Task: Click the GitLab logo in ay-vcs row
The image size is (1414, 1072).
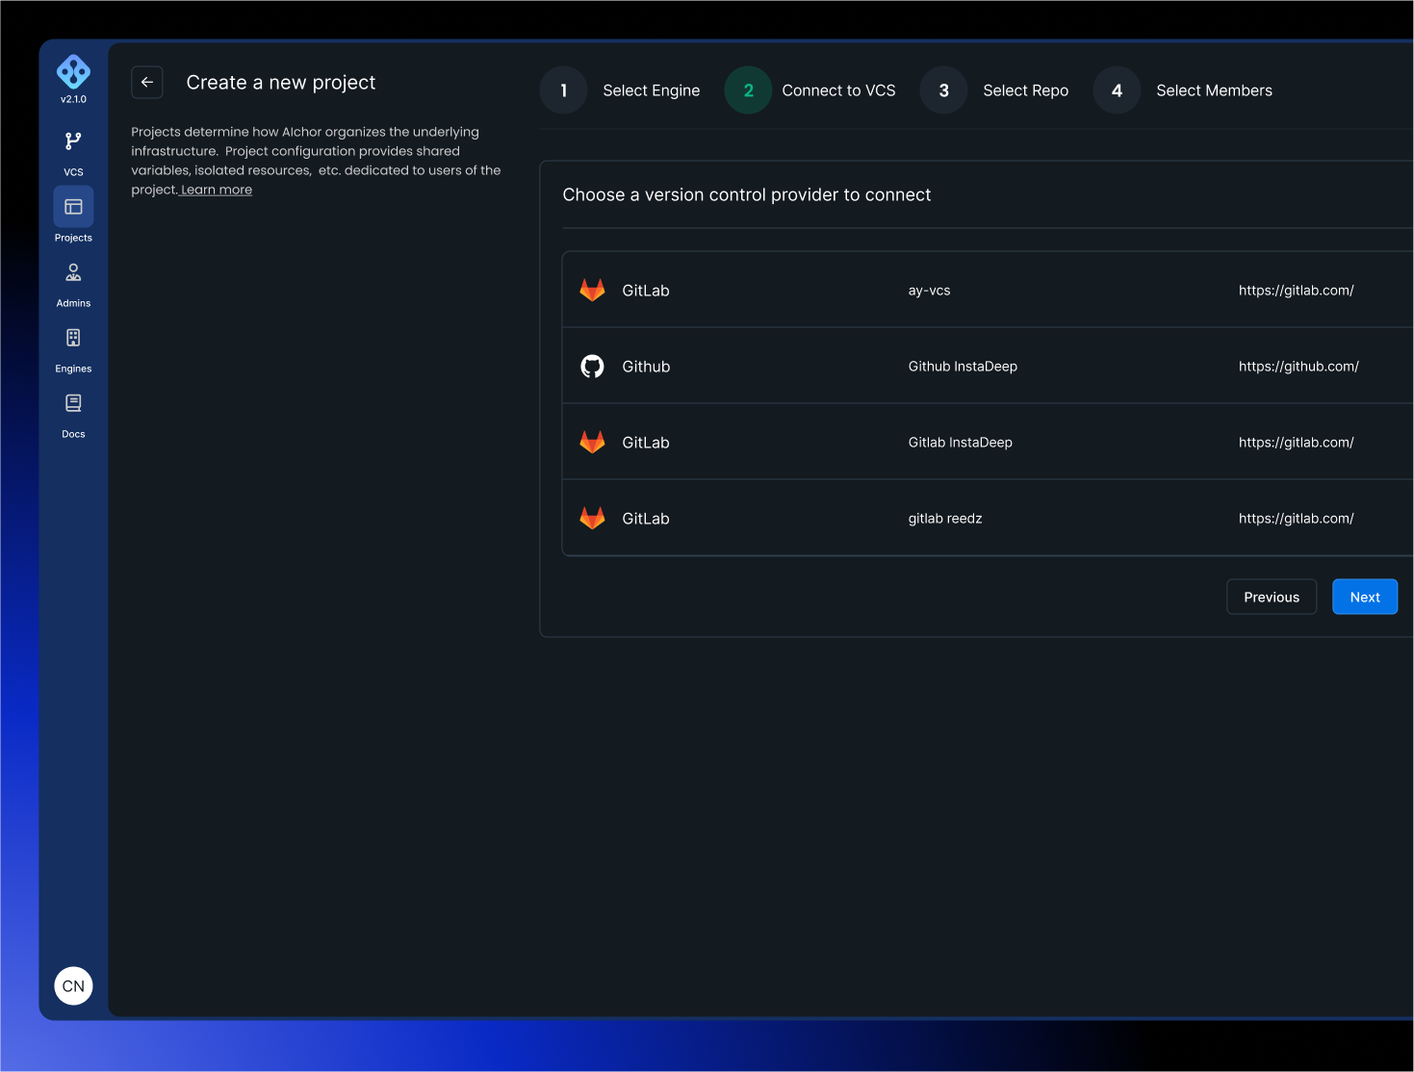Action: pos(592,290)
